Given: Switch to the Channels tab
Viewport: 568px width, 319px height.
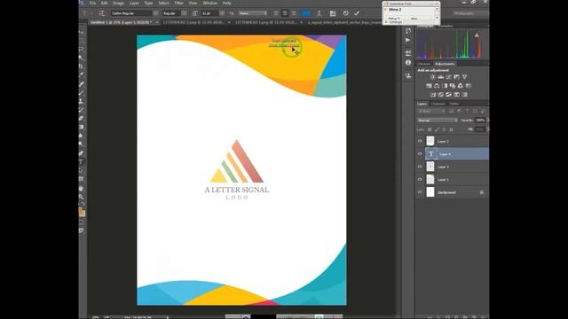Looking at the screenshot, I should pos(438,104).
